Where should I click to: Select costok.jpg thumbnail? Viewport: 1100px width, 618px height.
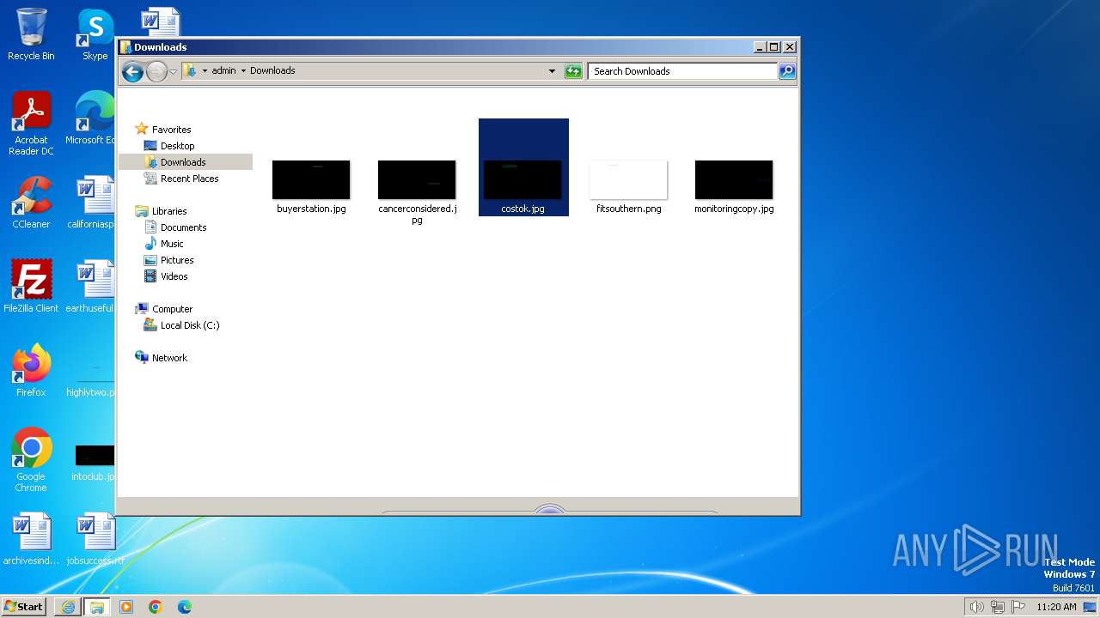(x=522, y=179)
